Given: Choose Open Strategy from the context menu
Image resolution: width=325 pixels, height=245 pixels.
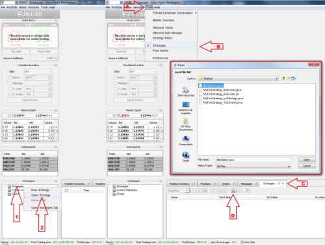Looking at the screenshot, I should (x=41, y=195).
